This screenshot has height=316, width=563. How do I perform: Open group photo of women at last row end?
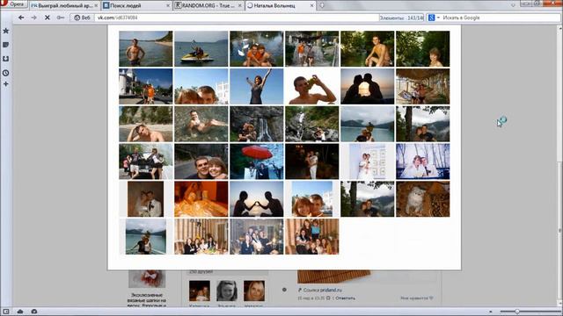point(312,237)
